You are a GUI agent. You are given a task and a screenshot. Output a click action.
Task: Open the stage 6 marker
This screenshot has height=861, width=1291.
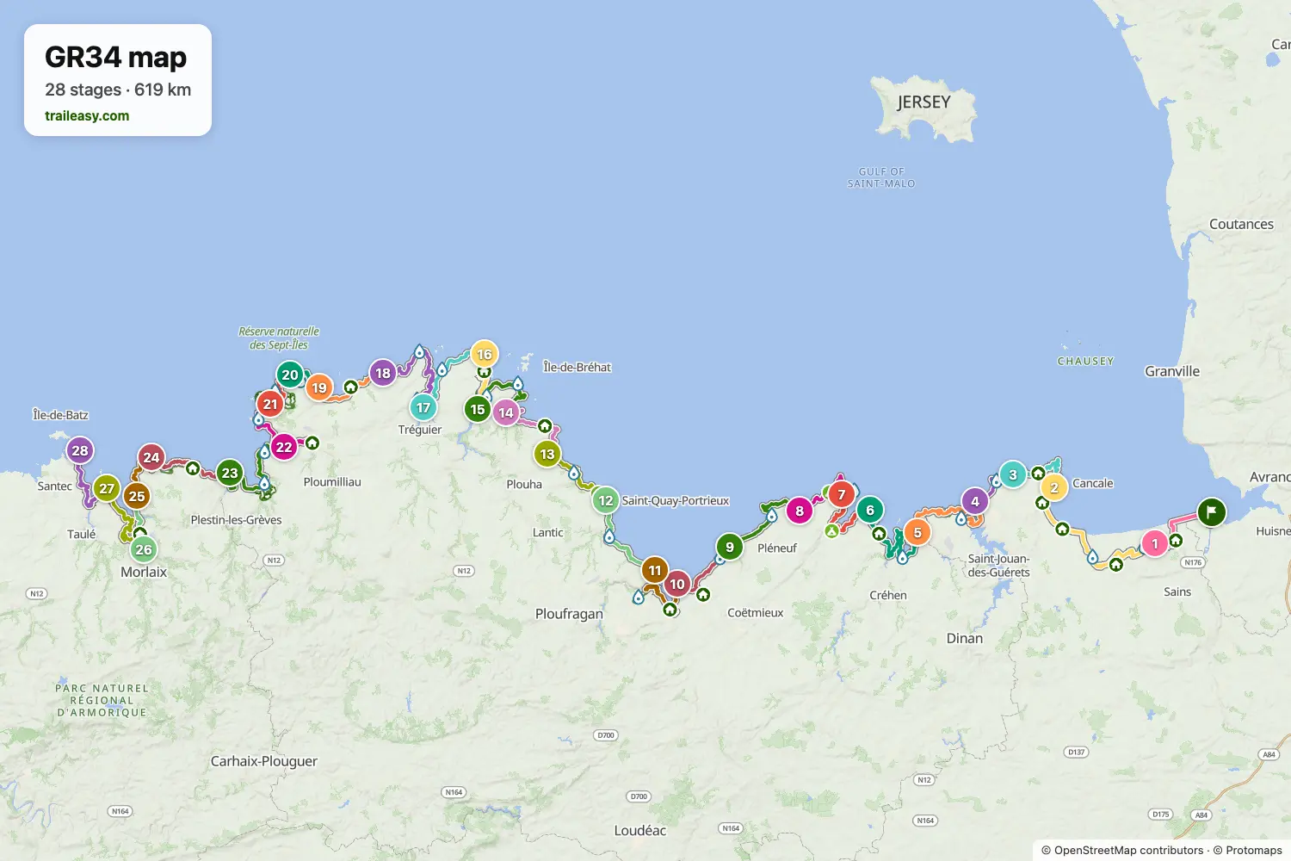870,510
